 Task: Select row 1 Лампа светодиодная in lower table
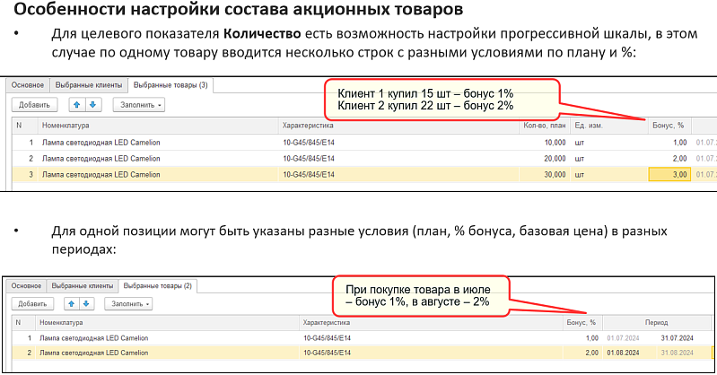[x=93, y=338]
